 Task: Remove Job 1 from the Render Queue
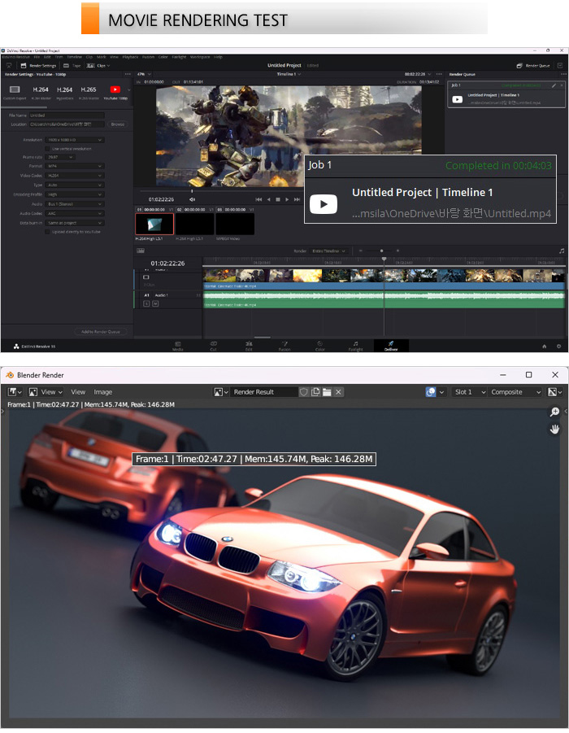click(x=561, y=85)
